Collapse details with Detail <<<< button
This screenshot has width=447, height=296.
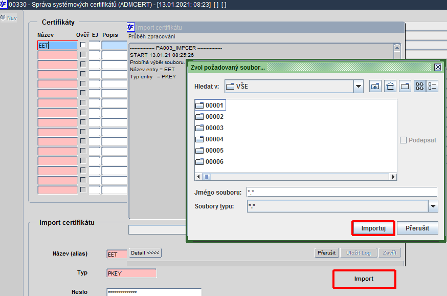[145, 253]
